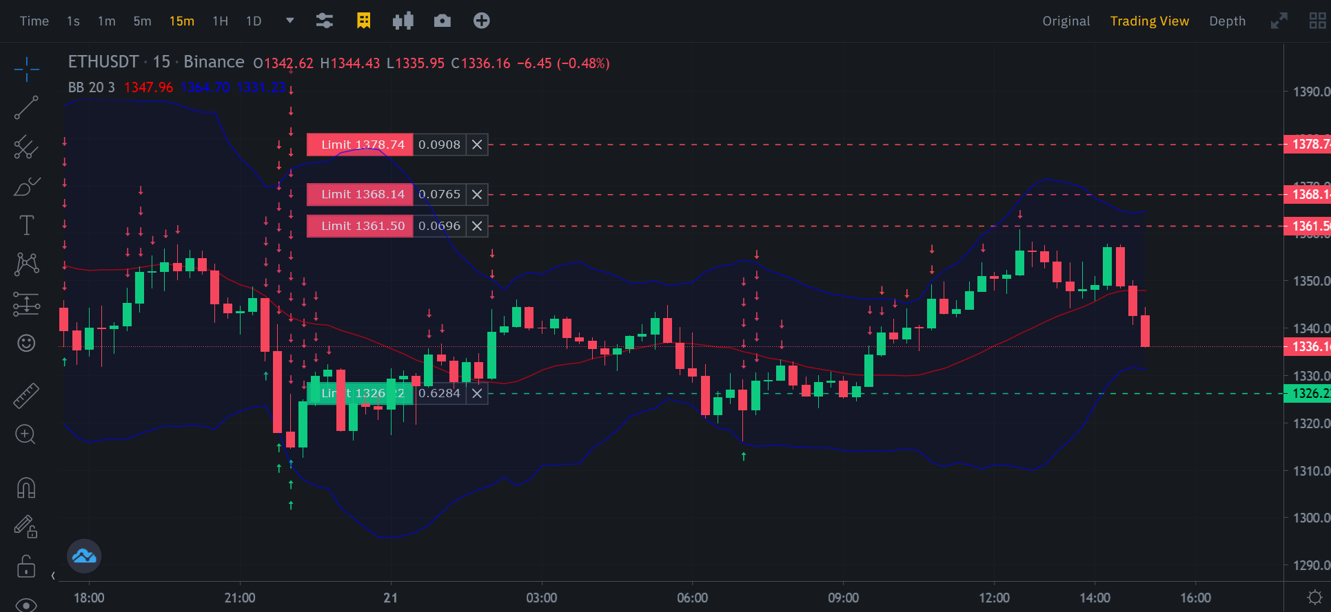Image resolution: width=1331 pixels, height=612 pixels.
Task: Pick the ruler measure tool
Action: point(26,396)
